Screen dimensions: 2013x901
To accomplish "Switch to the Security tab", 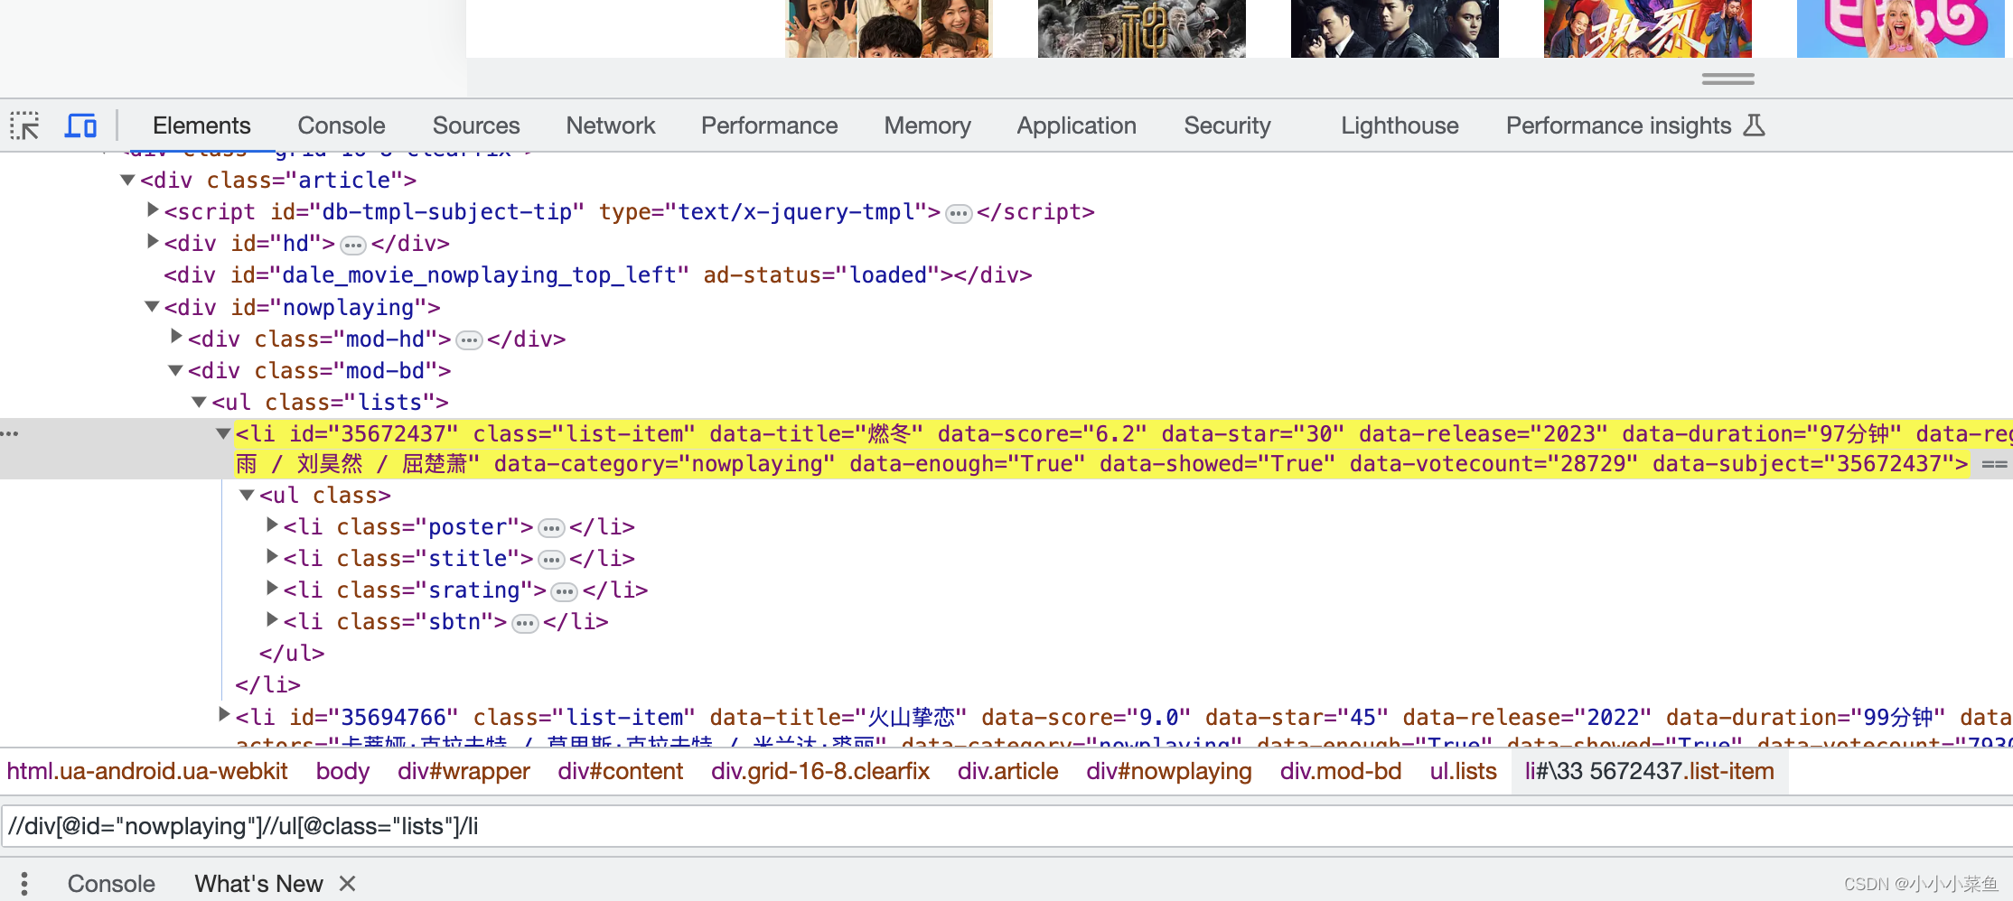I will coord(1228,125).
